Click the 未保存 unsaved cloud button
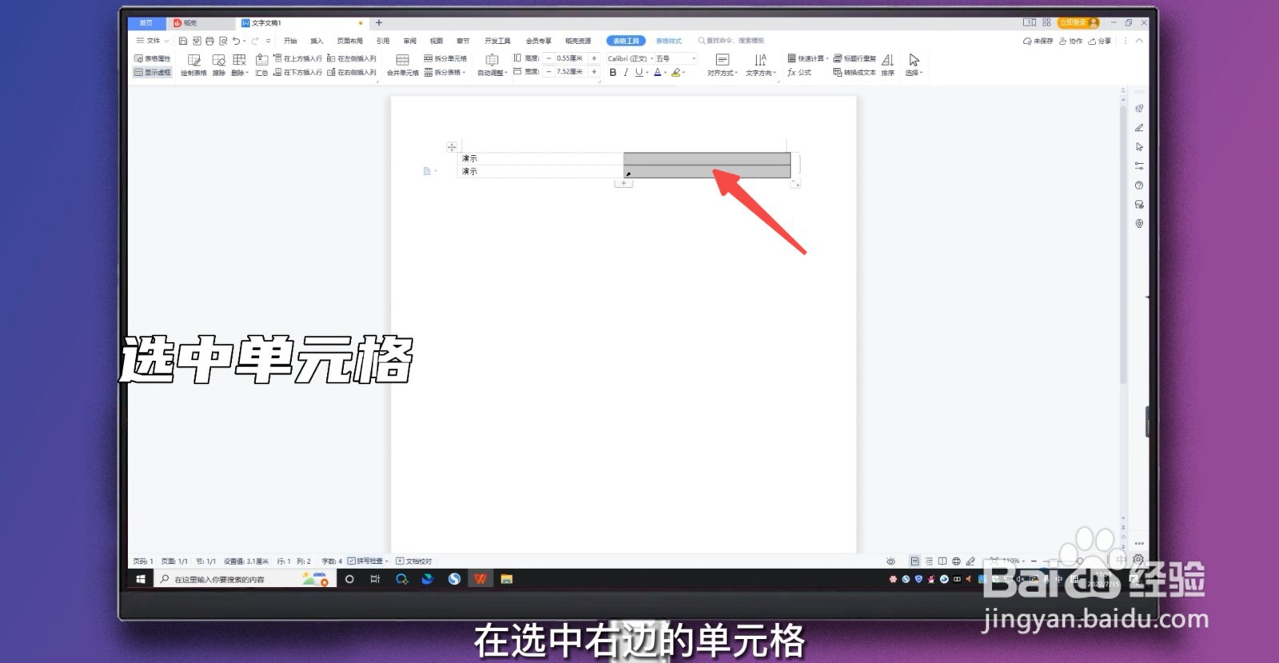 tap(1038, 41)
